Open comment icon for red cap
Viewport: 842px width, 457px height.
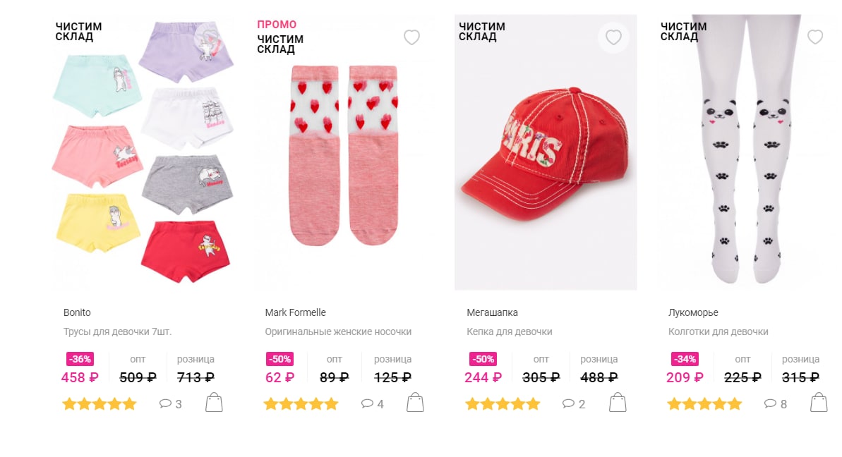(x=574, y=404)
